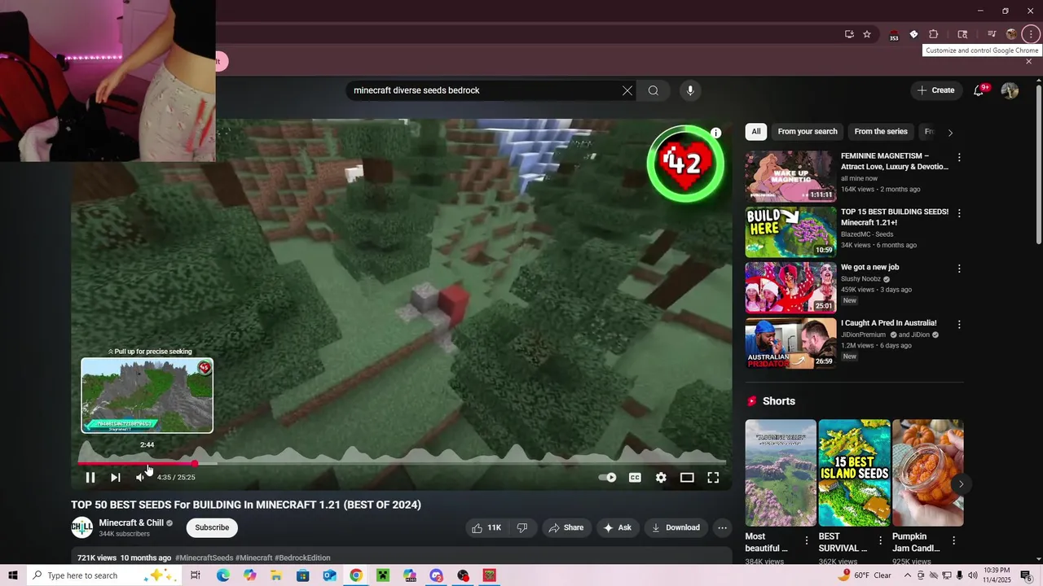This screenshot has height=586, width=1043.
Task: Open Chrome extensions puzzle icon
Action: pos(934,34)
